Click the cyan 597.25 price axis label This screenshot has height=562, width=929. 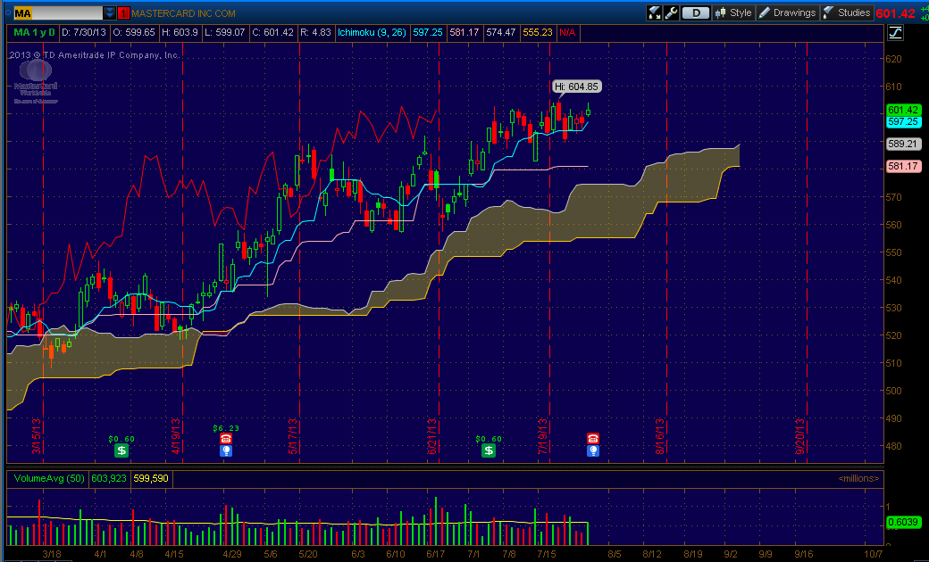point(903,122)
